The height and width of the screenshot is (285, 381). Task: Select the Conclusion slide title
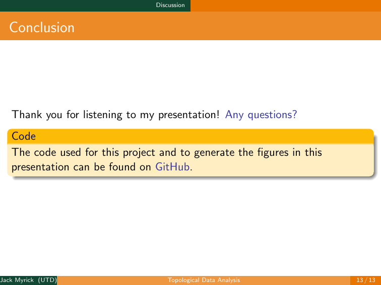[x=42, y=27]
